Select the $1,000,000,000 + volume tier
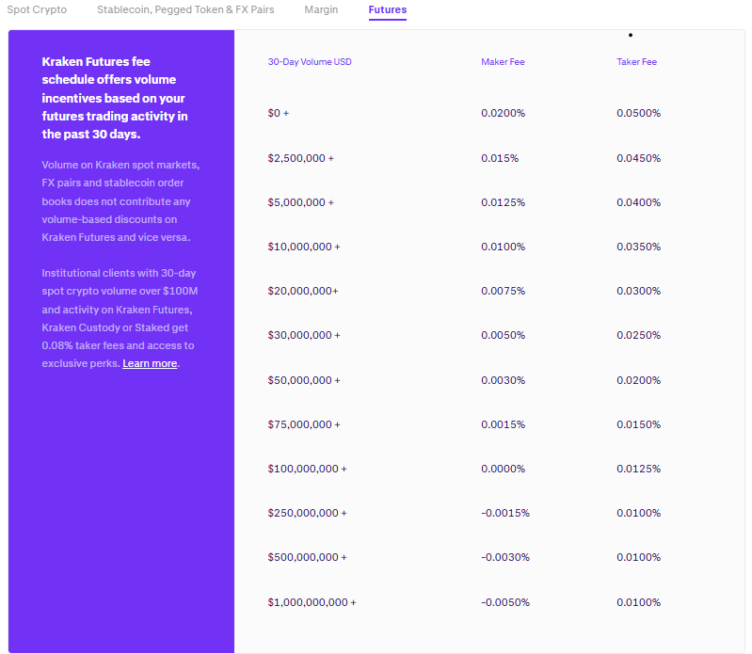Viewport: 752px width, 654px height. pos(312,602)
